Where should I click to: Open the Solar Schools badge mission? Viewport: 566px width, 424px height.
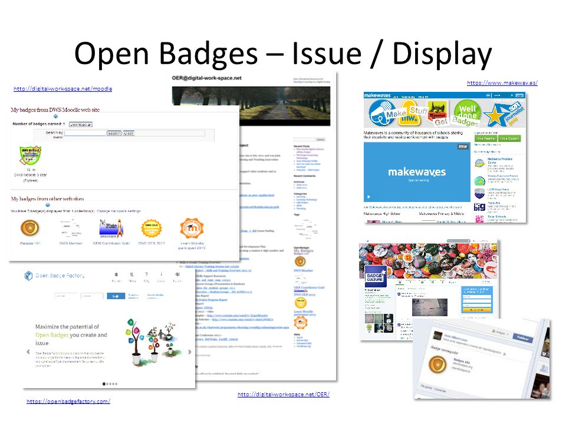click(x=496, y=217)
